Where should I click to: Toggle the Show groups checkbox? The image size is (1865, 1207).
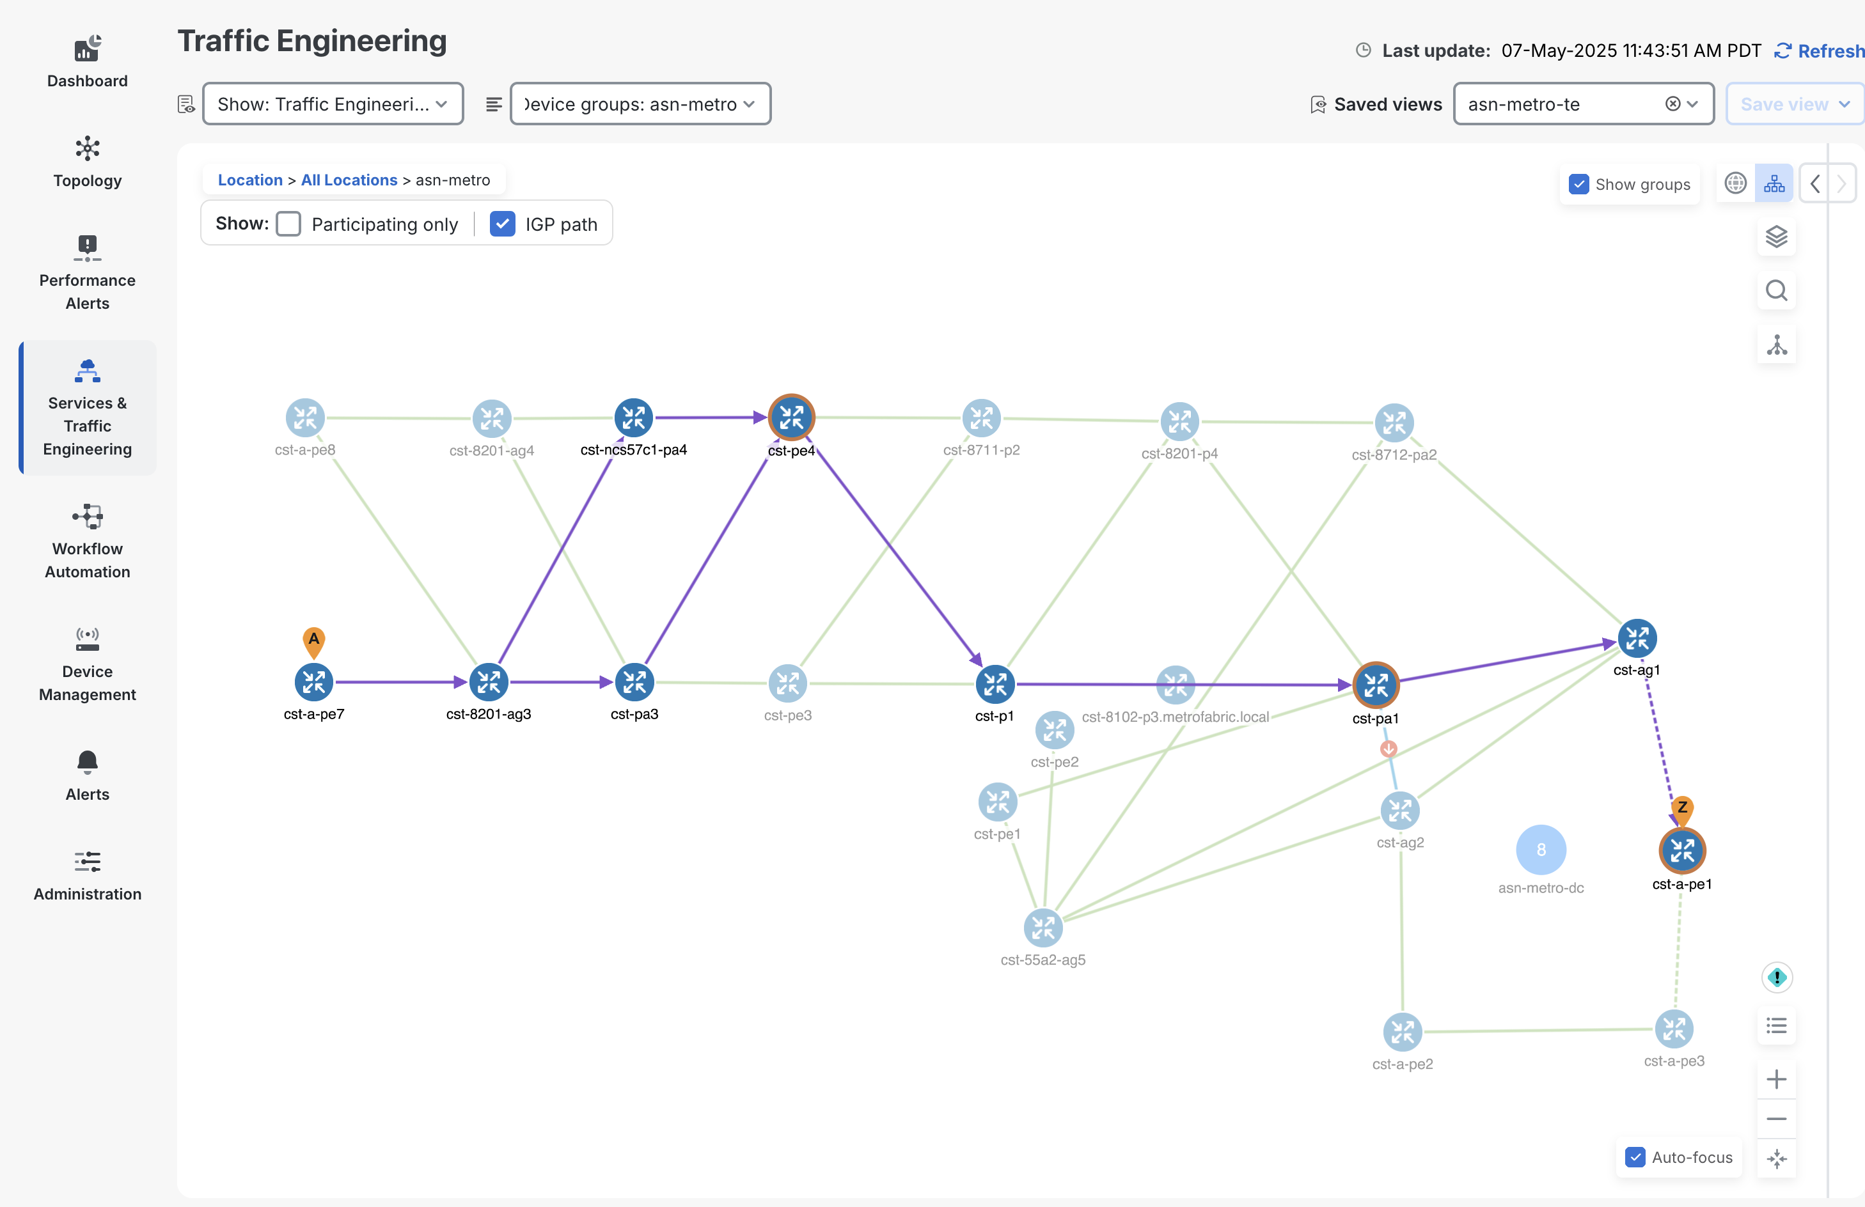(x=1578, y=184)
